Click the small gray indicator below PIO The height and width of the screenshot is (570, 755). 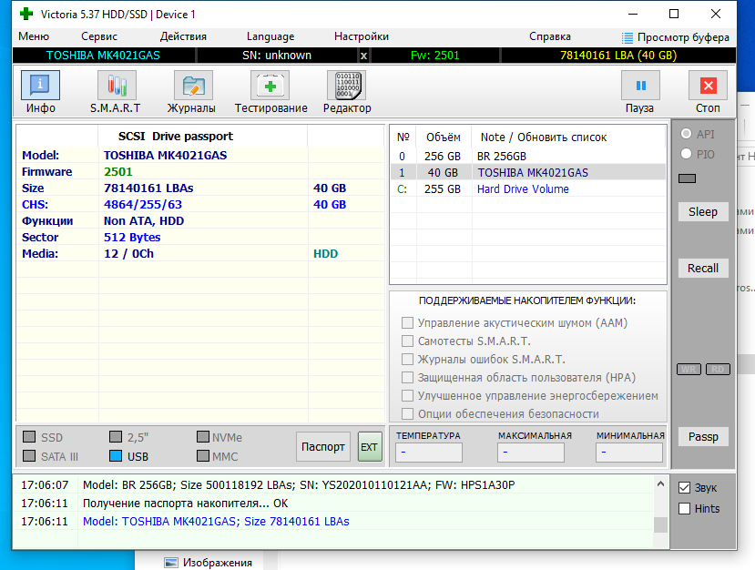tap(687, 178)
